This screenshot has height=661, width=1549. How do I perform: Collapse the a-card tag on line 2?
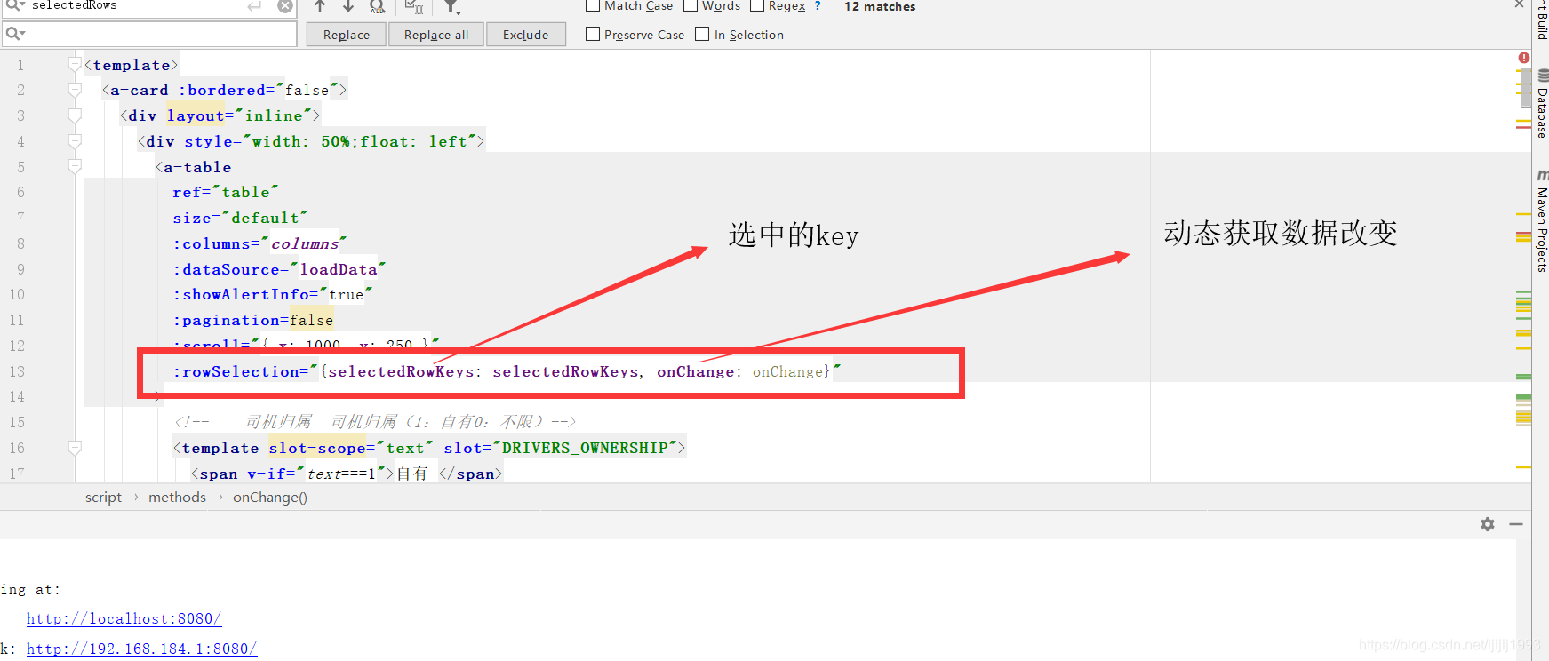[75, 90]
